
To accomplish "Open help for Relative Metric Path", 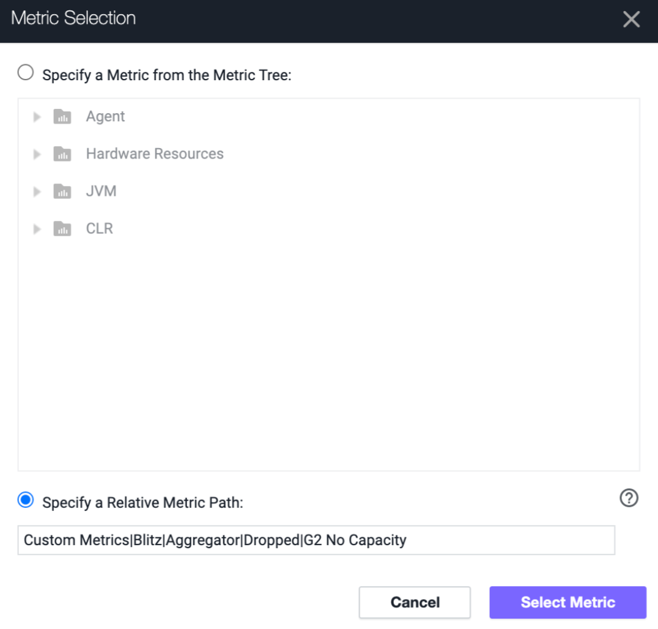I will coord(629,498).
